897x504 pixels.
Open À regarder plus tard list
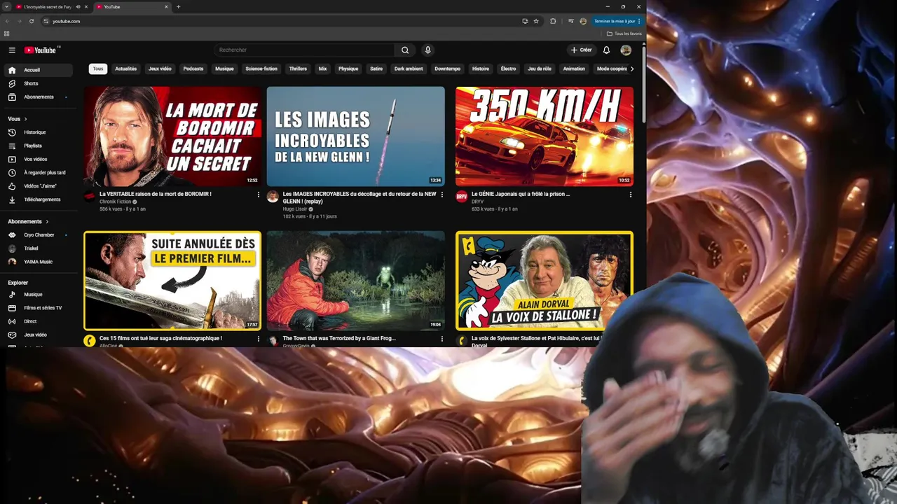[39, 172]
